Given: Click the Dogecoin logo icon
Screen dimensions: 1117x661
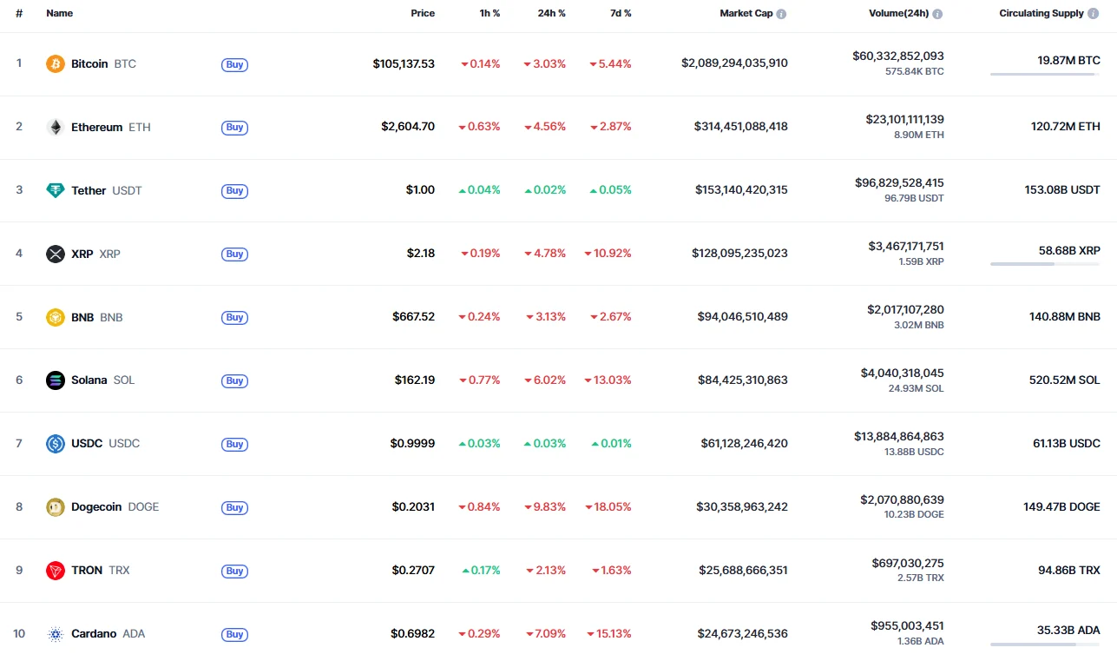Looking at the screenshot, I should click(56, 507).
